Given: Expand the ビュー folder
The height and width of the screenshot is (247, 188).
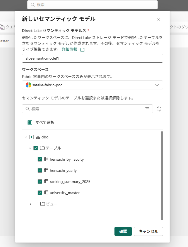Looking at the screenshot, I should coord(30,204).
